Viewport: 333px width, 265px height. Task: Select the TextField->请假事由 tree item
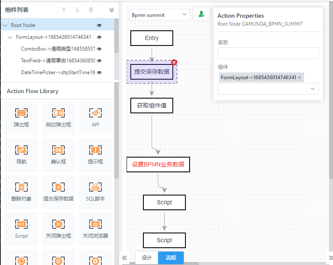[x=58, y=61]
